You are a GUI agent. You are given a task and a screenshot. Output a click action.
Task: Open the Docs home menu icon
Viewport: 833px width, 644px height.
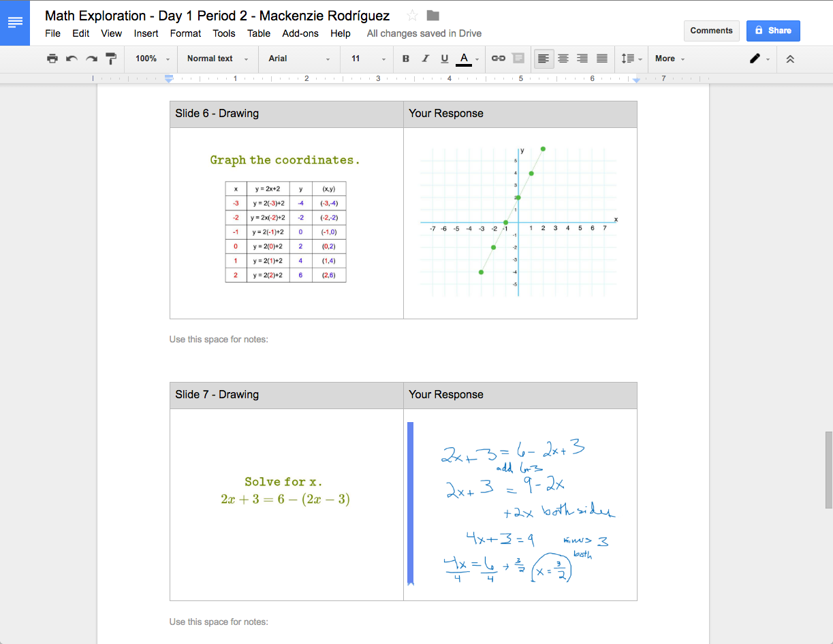pos(15,23)
